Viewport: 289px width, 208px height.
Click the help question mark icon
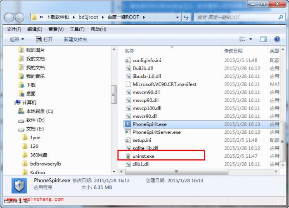pyautogui.click(x=277, y=39)
